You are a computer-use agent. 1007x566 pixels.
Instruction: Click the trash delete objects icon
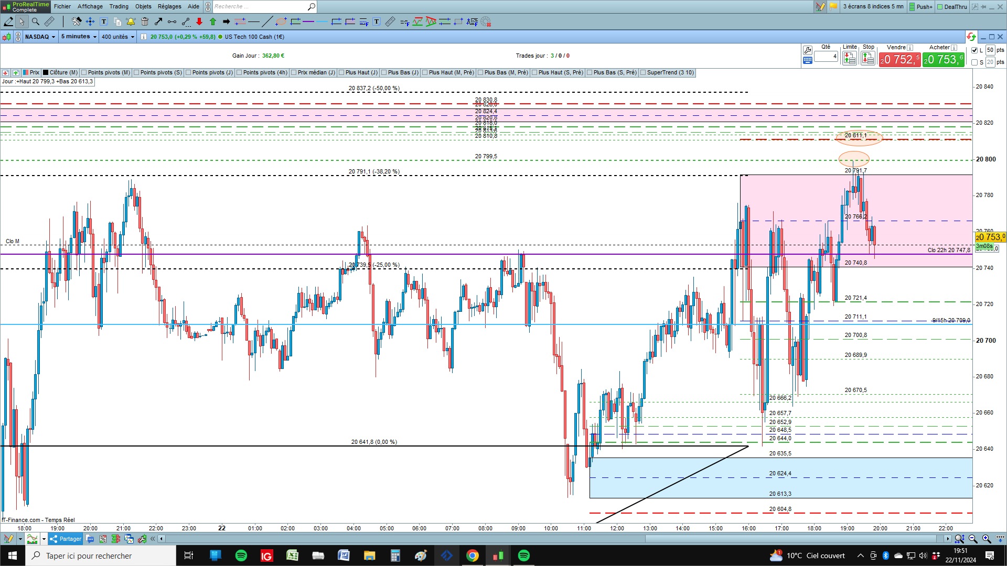click(x=145, y=21)
